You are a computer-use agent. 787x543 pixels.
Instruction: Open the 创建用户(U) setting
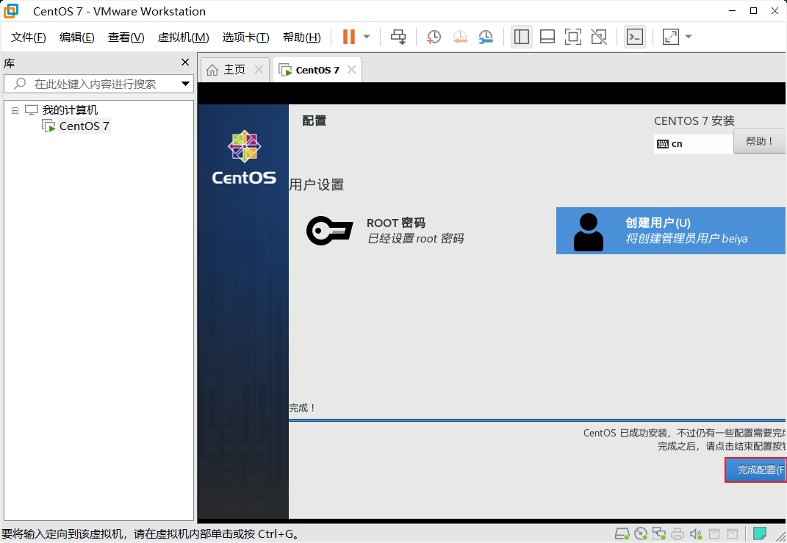point(671,231)
